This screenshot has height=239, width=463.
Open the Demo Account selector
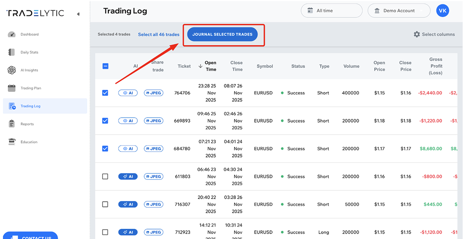tap(399, 10)
